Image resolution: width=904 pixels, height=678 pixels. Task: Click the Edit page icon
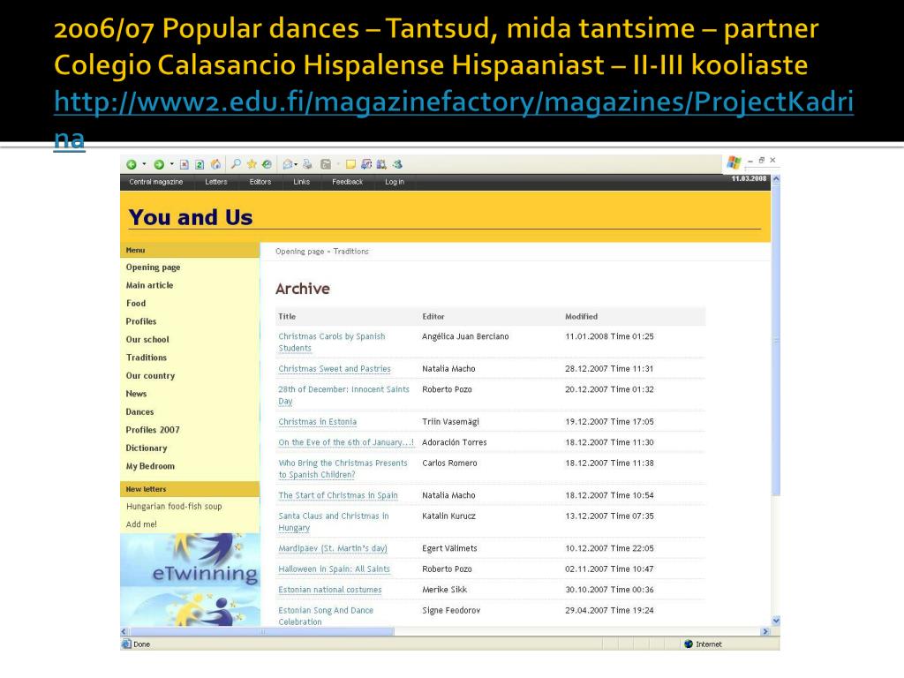[x=326, y=164]
